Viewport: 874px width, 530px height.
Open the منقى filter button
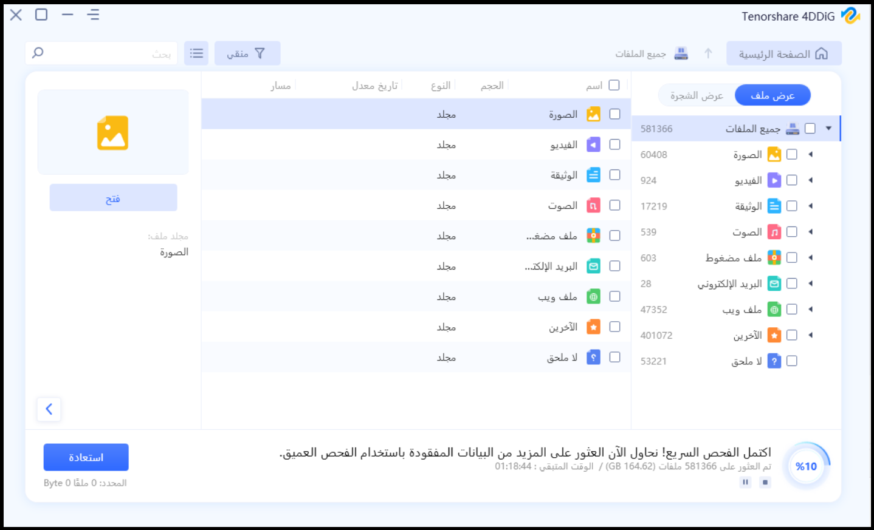pyautogui.click(x=247, y=53)
